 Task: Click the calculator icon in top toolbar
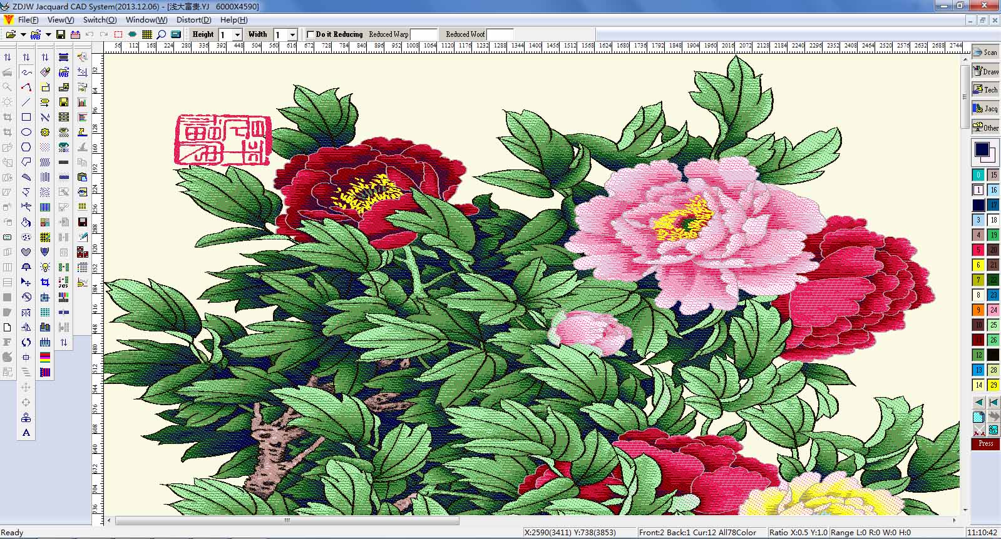pos(176,34)
